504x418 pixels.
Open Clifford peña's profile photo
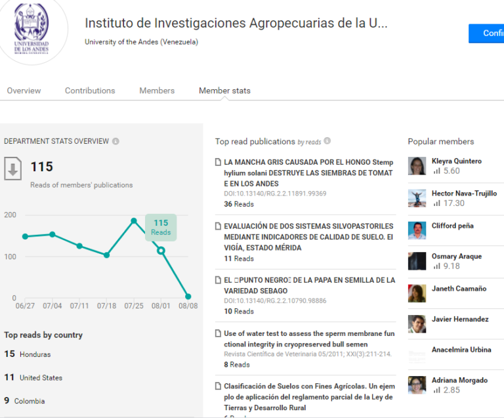point(417,230)
